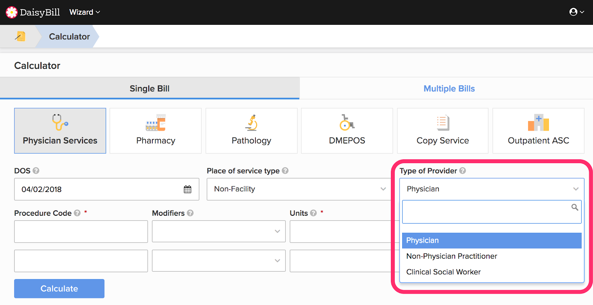Image resolution: width=593 pixels, height=305 pixels.
Task: Open the user account menu icon
Action: pyautogui.click(x=576, y=12)
